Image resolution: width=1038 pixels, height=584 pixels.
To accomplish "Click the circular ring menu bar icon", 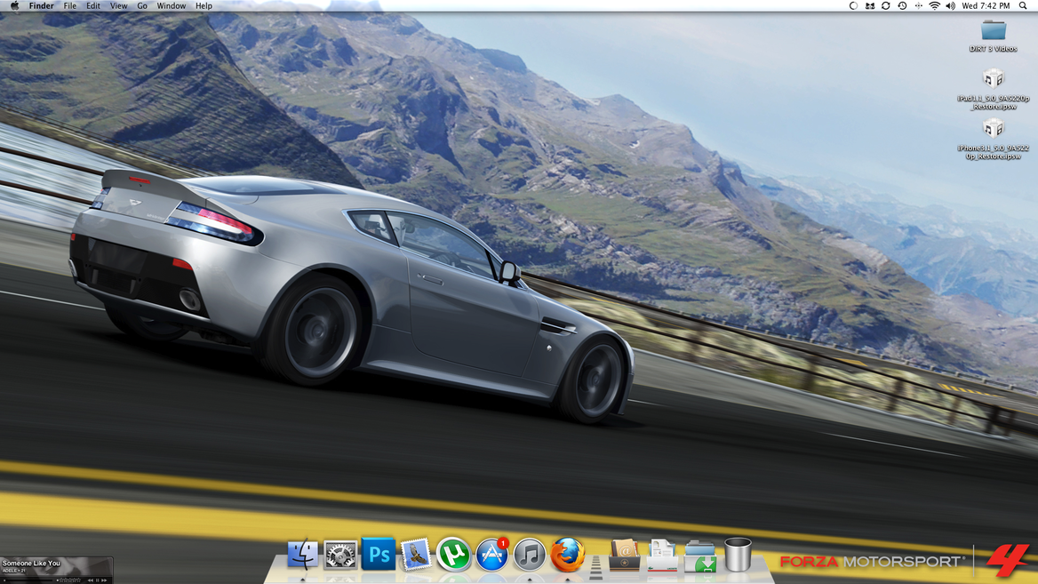I will tap(853, 6).
